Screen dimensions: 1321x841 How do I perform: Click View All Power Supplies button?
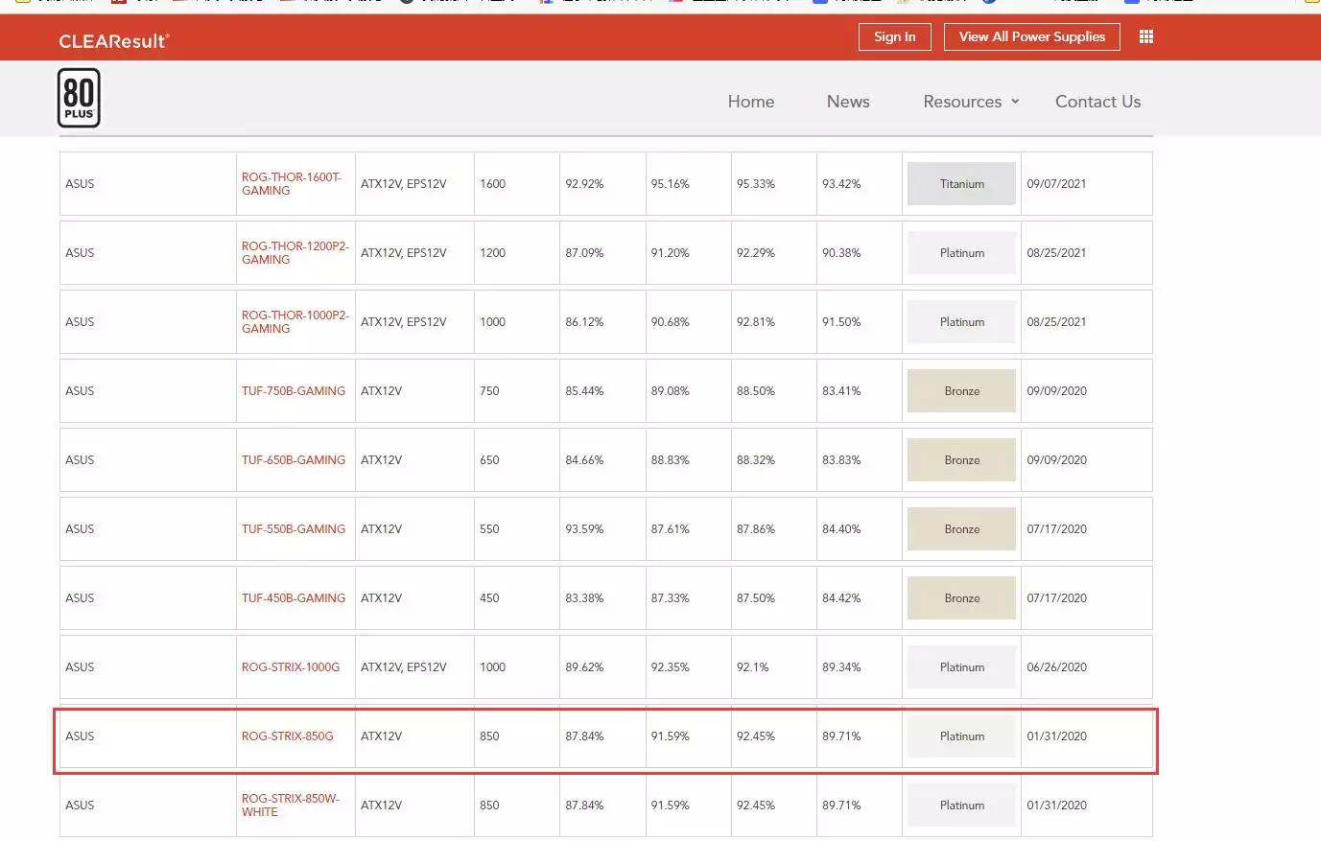click(1031, 36)
